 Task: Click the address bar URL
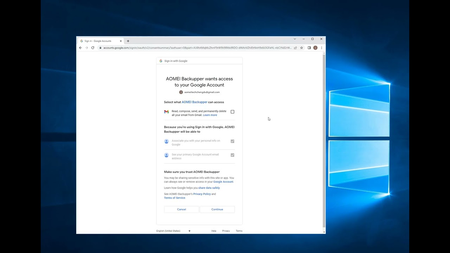pos(197,48)
